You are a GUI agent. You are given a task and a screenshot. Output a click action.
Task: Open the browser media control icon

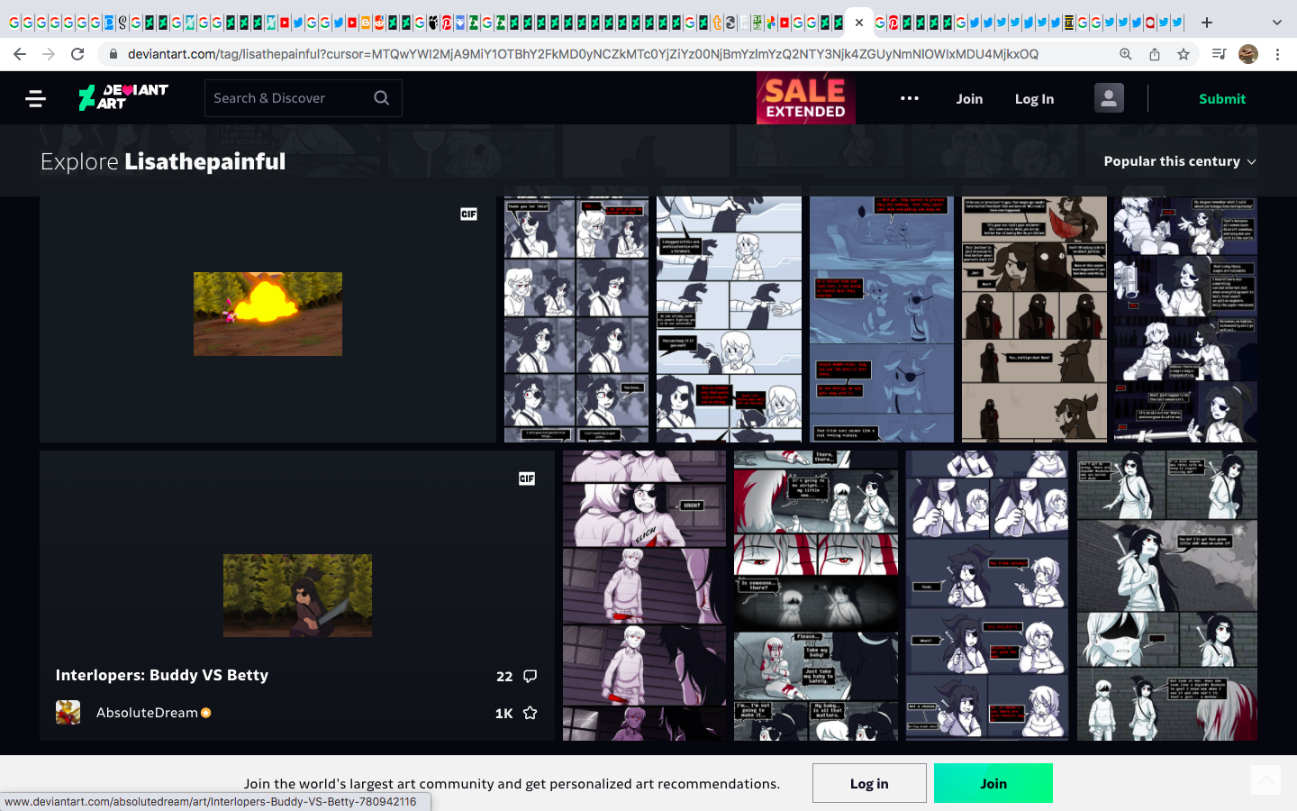click(x=1220, y=54)
